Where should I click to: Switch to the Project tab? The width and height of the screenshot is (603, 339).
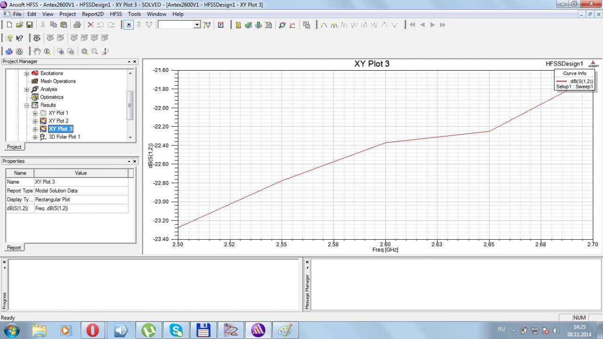coord(14,147)
